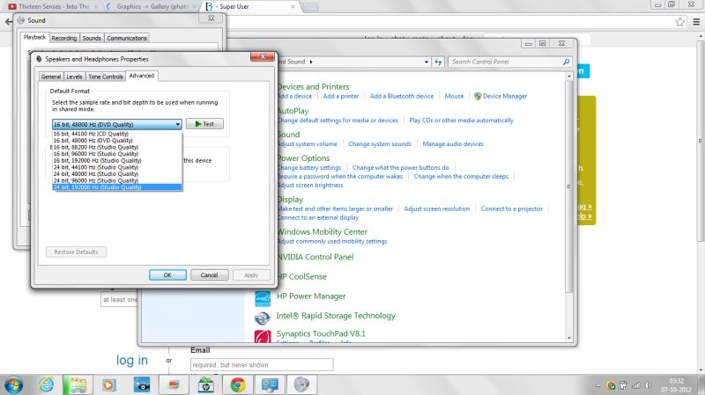Click the required email input field

click(262, 365)
